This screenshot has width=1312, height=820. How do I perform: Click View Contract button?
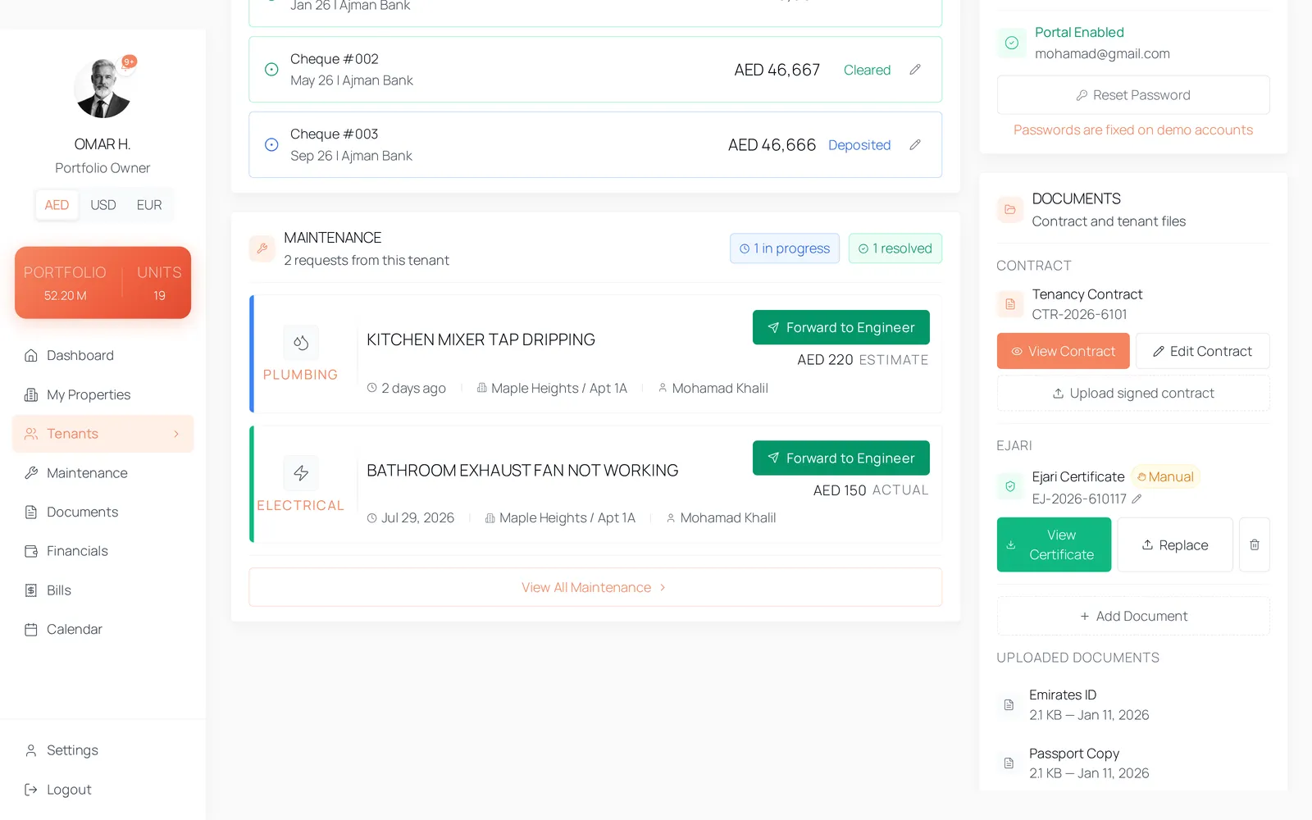(x=1064, y=351)
